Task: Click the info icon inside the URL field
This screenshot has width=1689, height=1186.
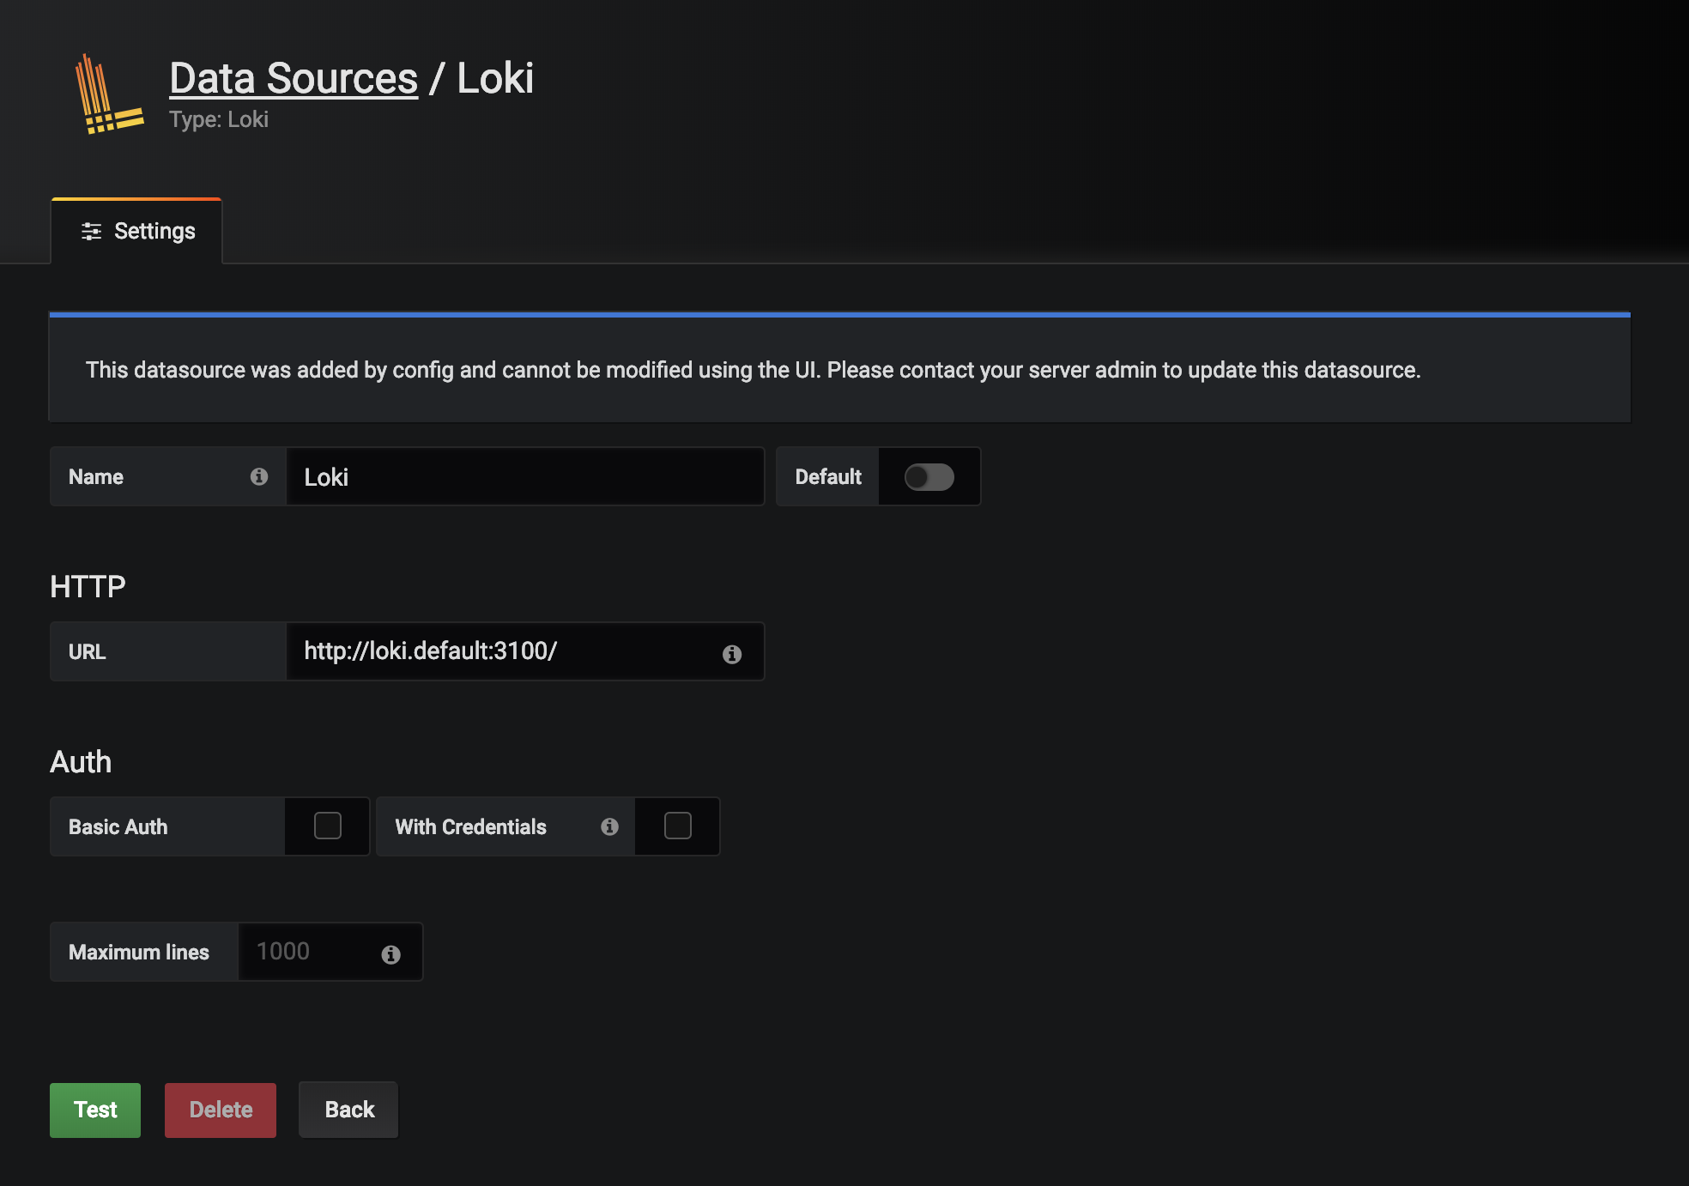Action: (x=731, y=653)
